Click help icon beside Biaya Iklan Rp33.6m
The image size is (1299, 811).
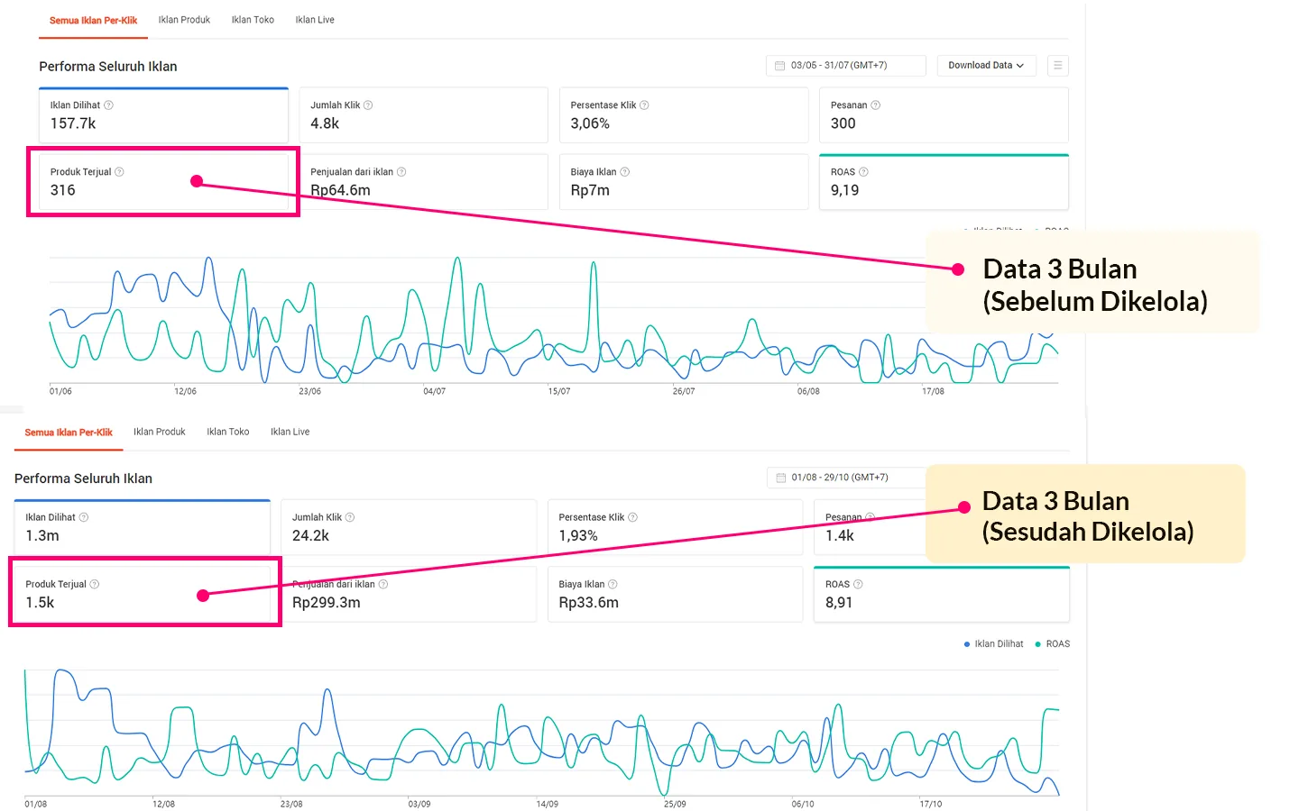tap(613, 585)
